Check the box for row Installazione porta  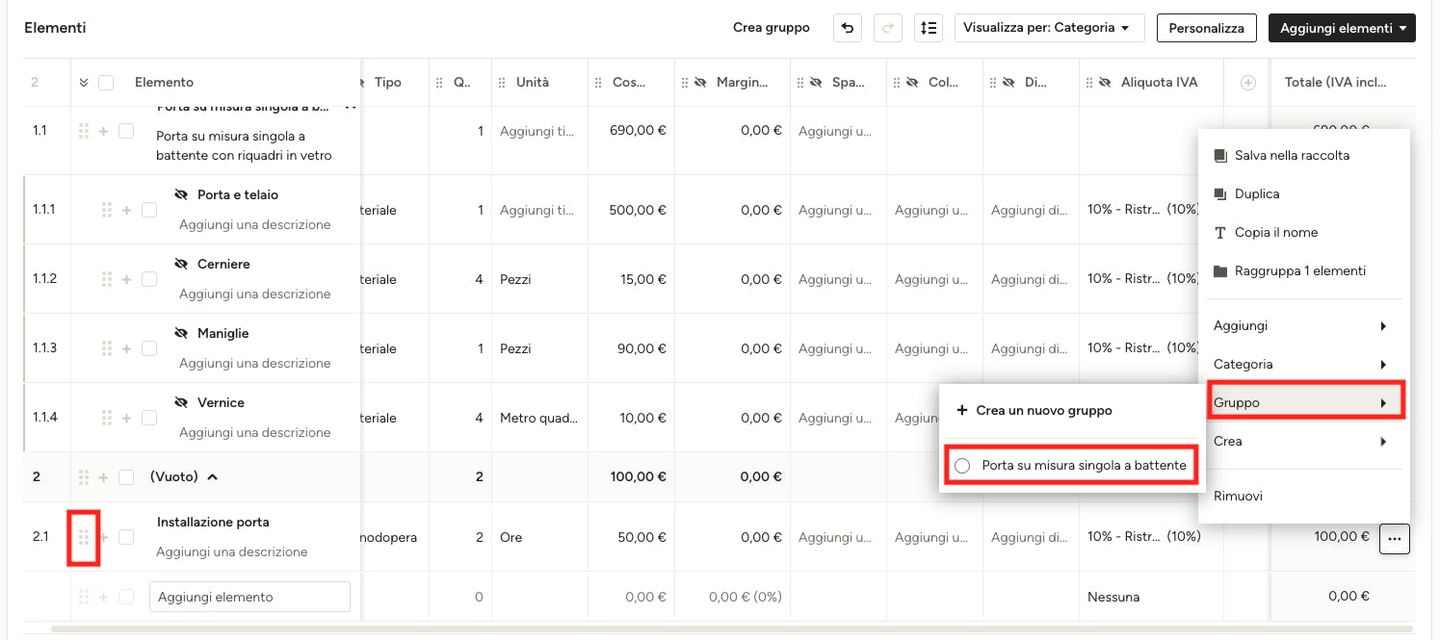pos(126,537)
